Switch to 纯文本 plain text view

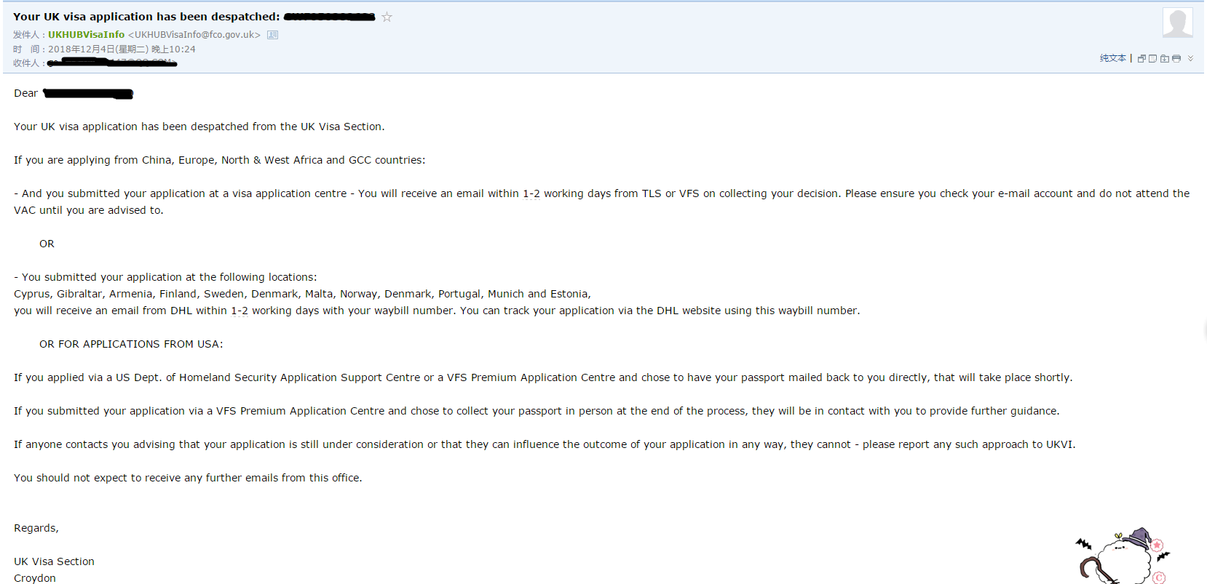click(1112, 58)
